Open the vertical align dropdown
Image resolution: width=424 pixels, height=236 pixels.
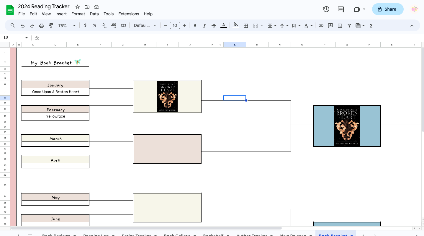(x=284, y=26)
